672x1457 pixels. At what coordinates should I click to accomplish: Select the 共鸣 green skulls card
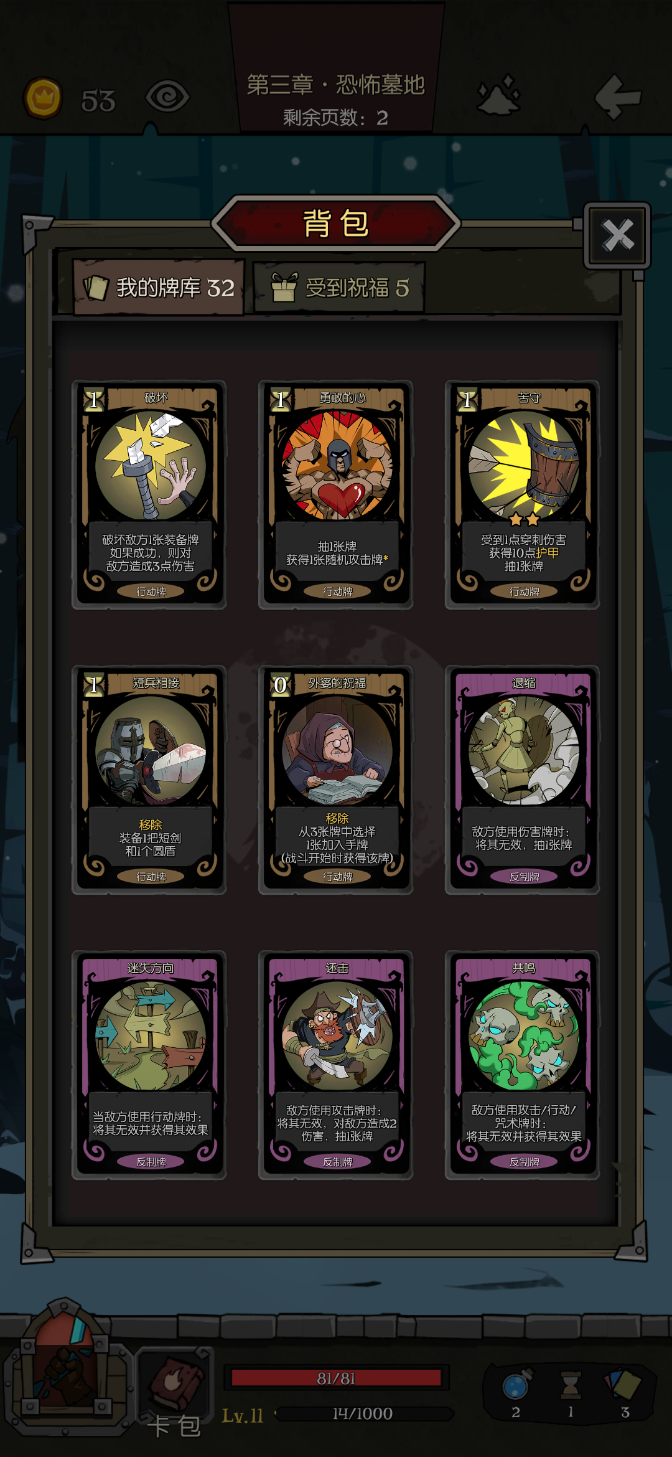coord(523,1065)
